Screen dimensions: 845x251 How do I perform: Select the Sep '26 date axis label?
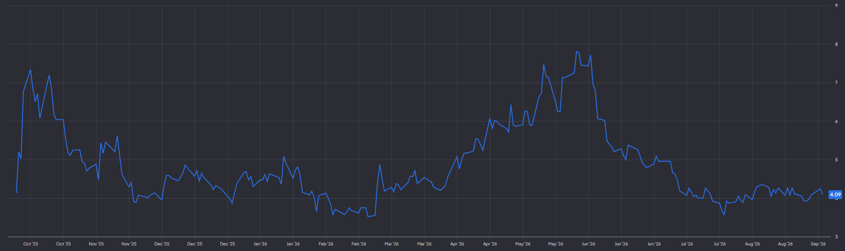pos(818,244)
